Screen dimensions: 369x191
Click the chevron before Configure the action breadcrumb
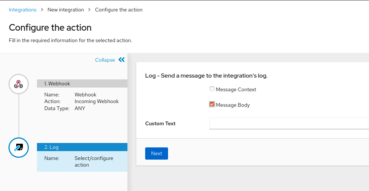coord(89,10)
